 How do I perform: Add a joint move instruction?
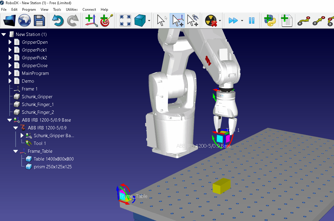[x=303, y=21]
